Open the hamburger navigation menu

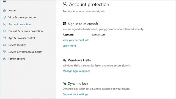tap(4, 1)
